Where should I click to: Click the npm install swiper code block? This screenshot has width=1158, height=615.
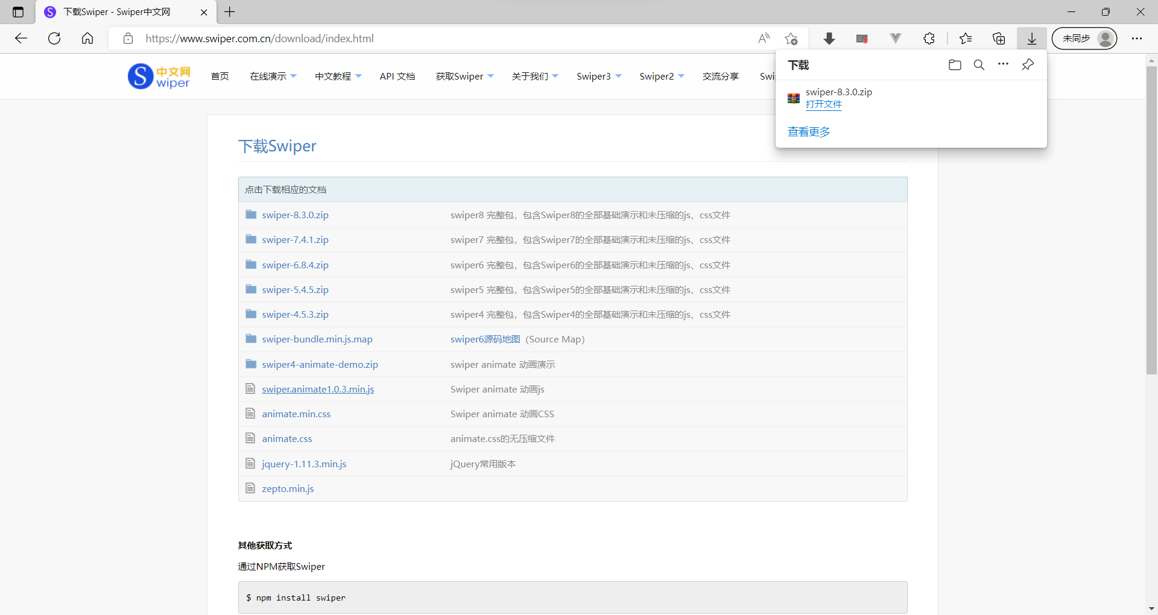click(x=572, y=598)
